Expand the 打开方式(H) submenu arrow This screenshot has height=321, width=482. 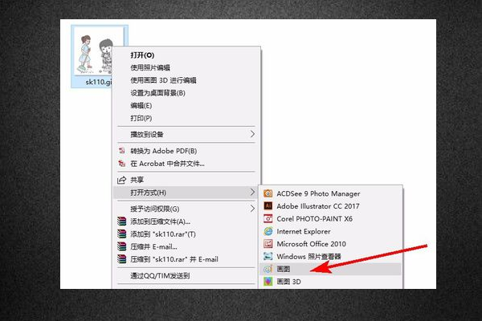(252, 193)
